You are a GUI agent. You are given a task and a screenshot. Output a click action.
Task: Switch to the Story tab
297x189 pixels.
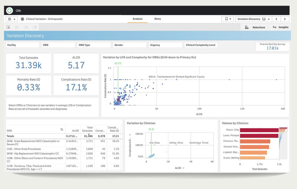[x=157, y=19]
